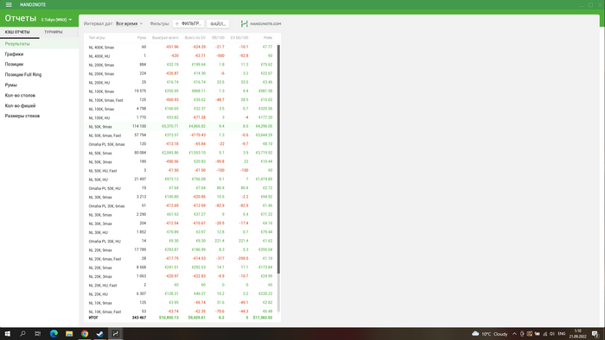Sort by Руки column header
The height and width of the screenshot is (340, 605).
142,38
